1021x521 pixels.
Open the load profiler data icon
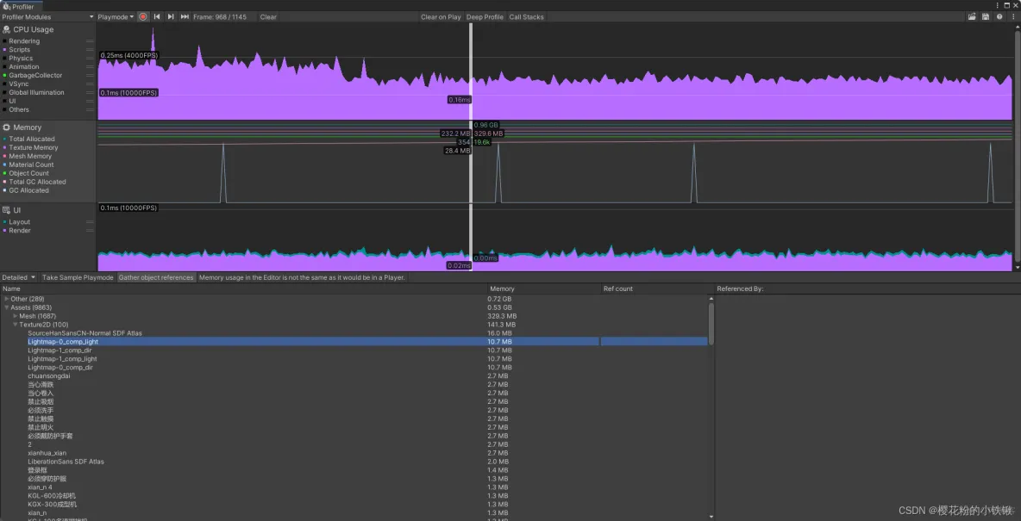972,17
